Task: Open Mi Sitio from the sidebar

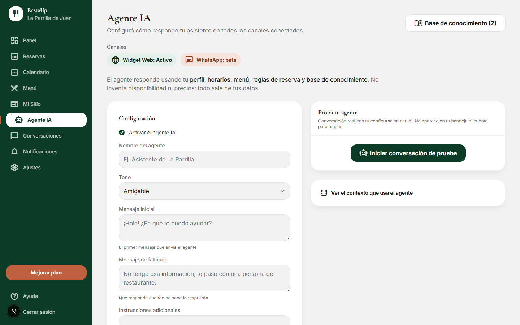Action: click(x=46, y=104)
